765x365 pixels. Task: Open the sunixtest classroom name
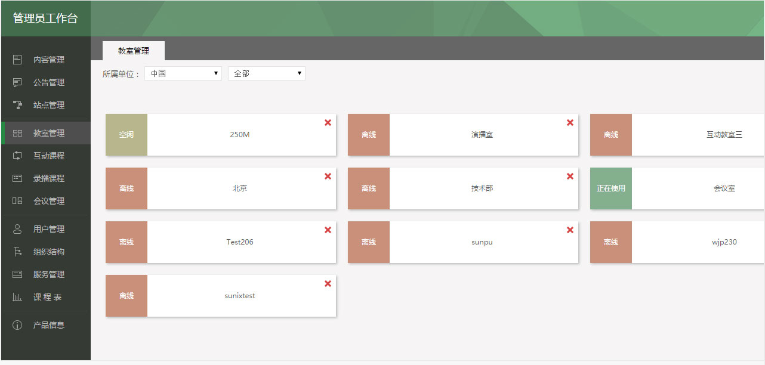coord(240,296)
